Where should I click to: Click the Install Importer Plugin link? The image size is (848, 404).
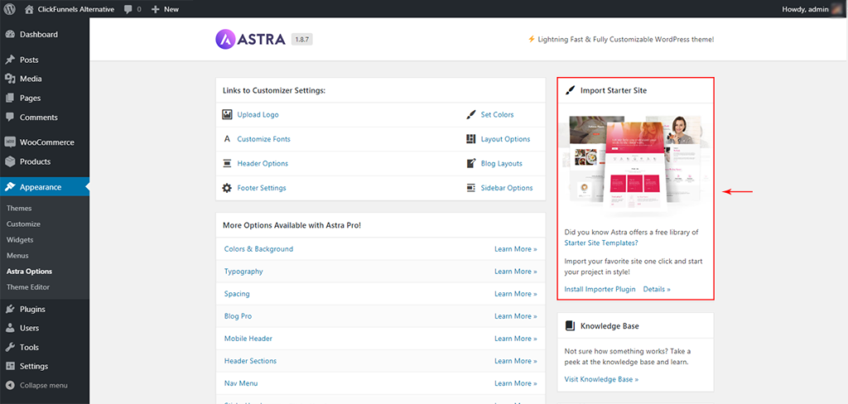pyautogui.click(x=600, y=289)
